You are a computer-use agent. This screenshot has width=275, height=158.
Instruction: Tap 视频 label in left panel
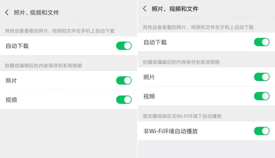[11, 100]
